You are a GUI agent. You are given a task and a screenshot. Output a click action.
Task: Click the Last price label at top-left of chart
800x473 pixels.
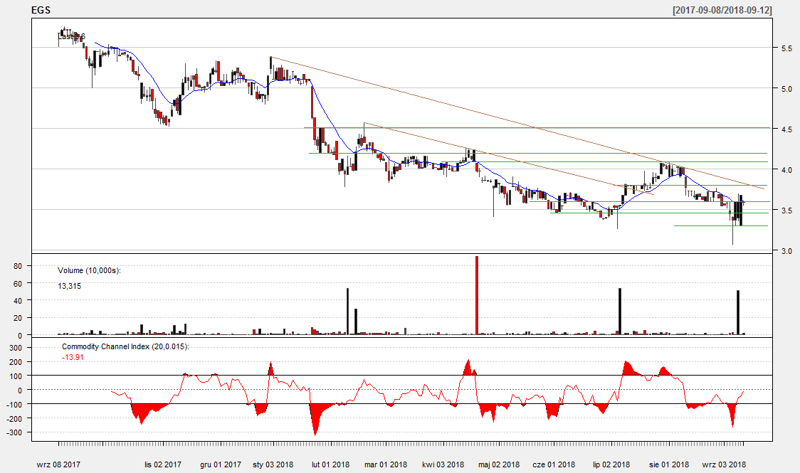[71, 36]
